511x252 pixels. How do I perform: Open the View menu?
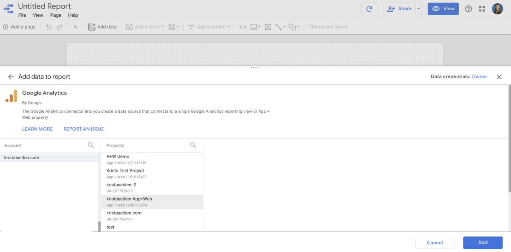click(38, 15)
